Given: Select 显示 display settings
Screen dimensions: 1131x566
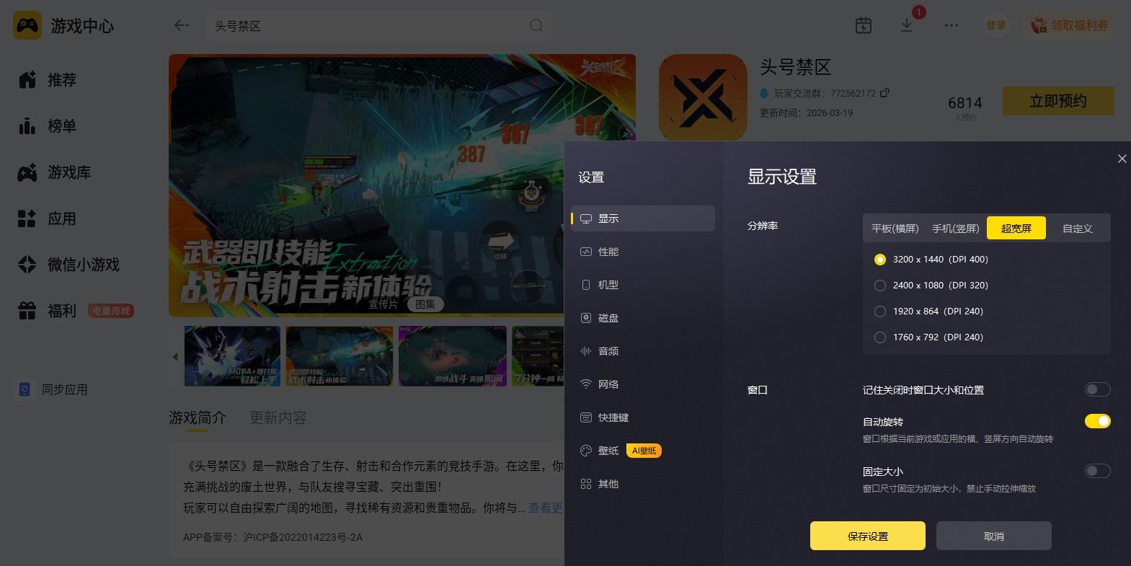Looking at the screenshot, I should point(643,218).
